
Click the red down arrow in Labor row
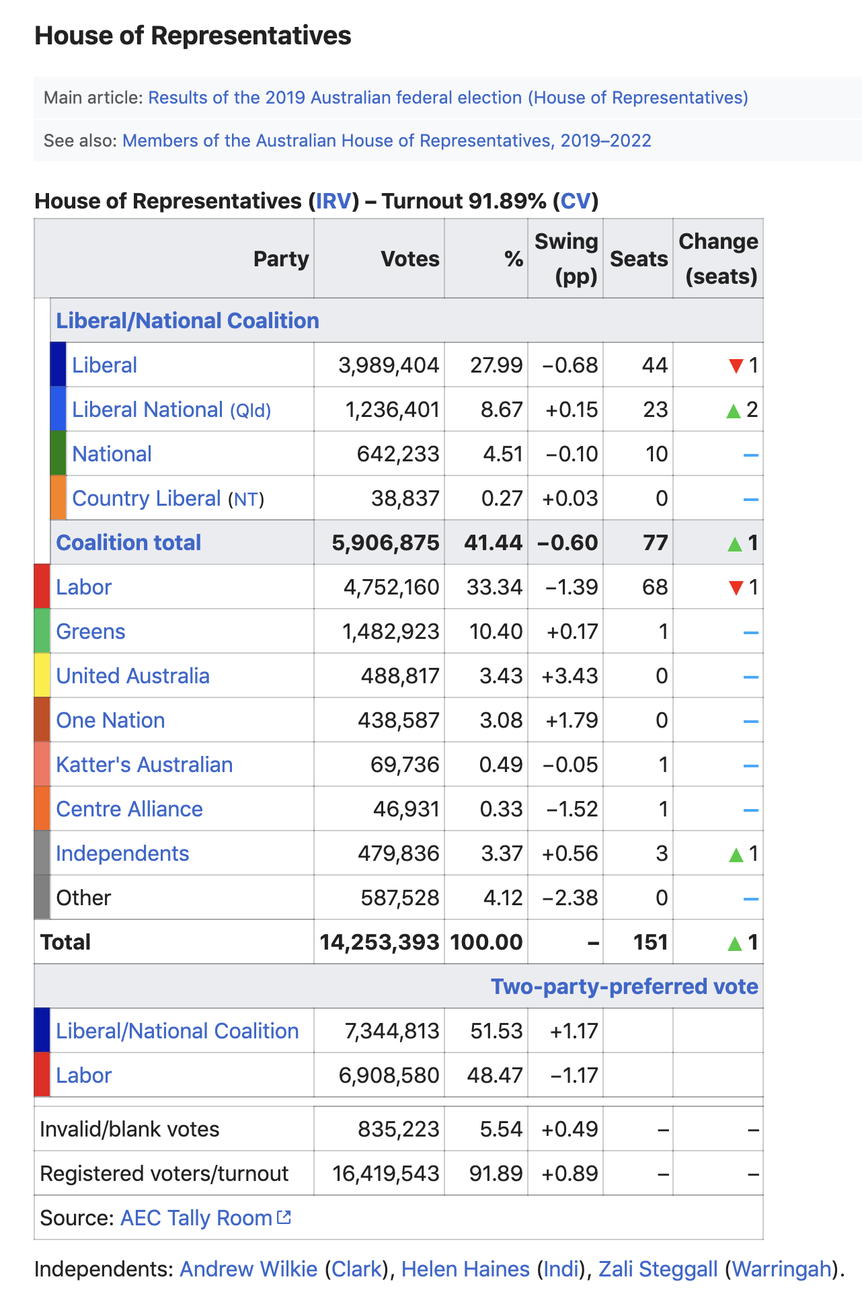pos(736,588)
